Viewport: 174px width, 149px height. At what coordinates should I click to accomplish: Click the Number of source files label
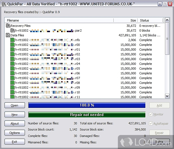(43, 123)
